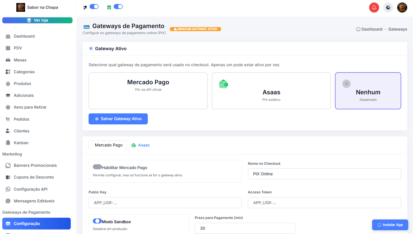The height and width of the screenshot is (234, 413).
Task: Focus the Public Key input field
Action: click(165, 203)
